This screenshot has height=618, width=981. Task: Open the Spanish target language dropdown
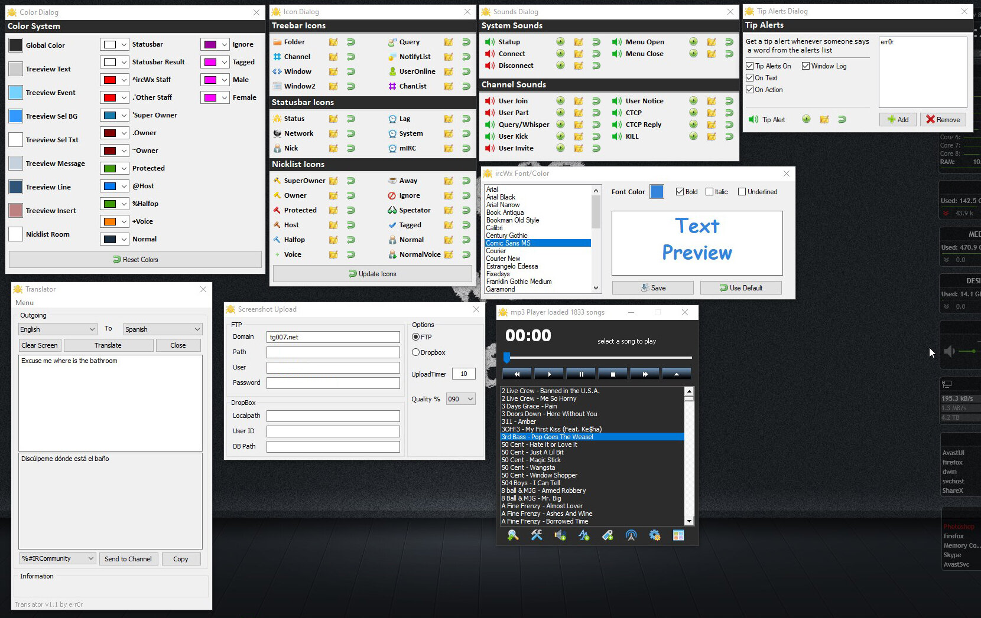coord(163,329)
